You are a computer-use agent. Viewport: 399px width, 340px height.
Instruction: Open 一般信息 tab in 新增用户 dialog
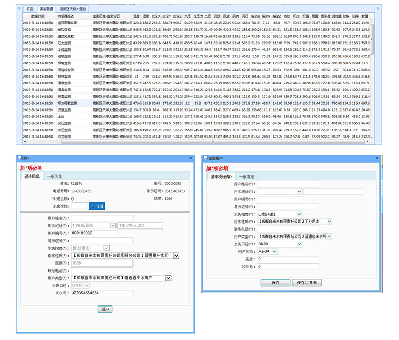[x=246, y=176]
